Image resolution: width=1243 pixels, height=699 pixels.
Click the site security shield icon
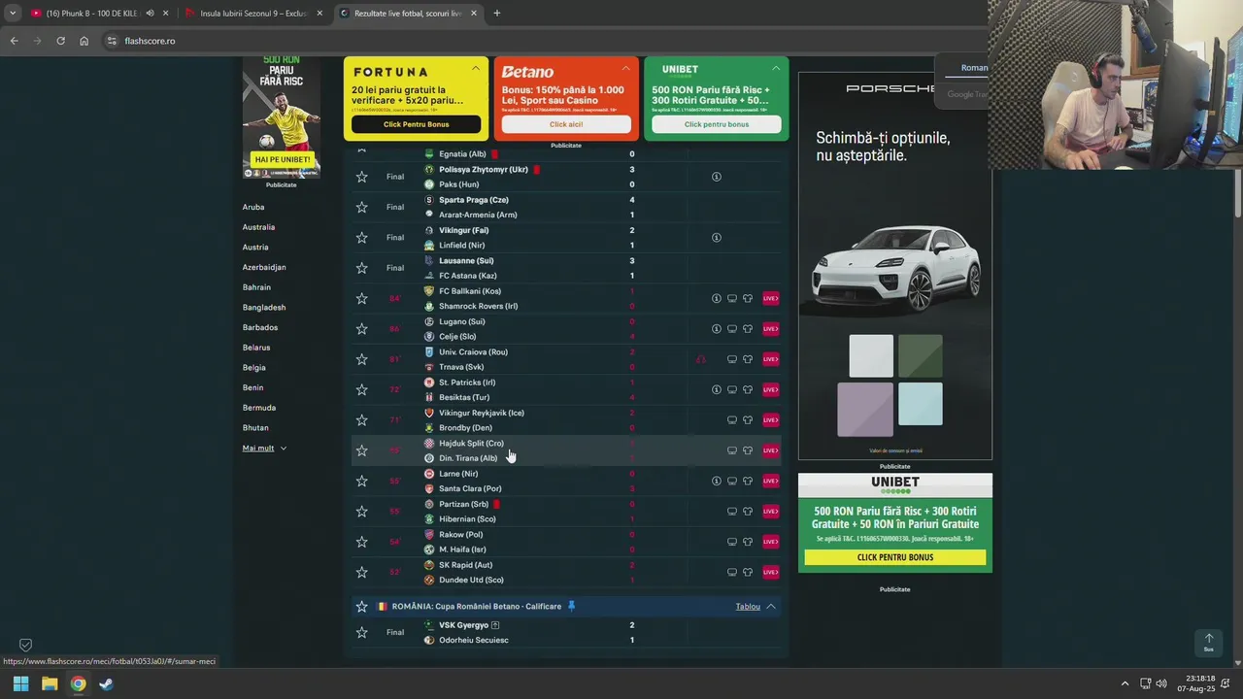click(x=26, y=645)
